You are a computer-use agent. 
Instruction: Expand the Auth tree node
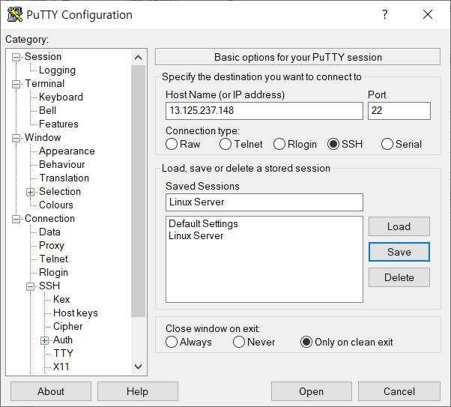[x=44, y=340]
